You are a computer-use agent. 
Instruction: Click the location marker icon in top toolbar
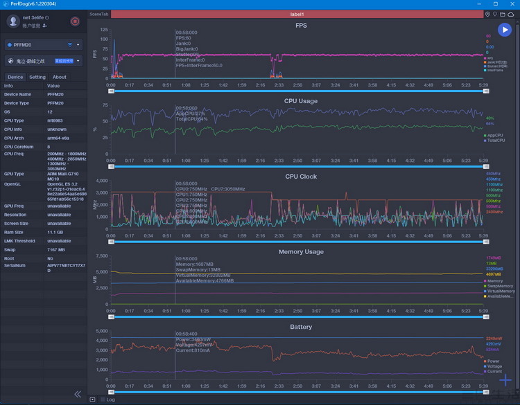pyautogui.click(x=487, y=15)
